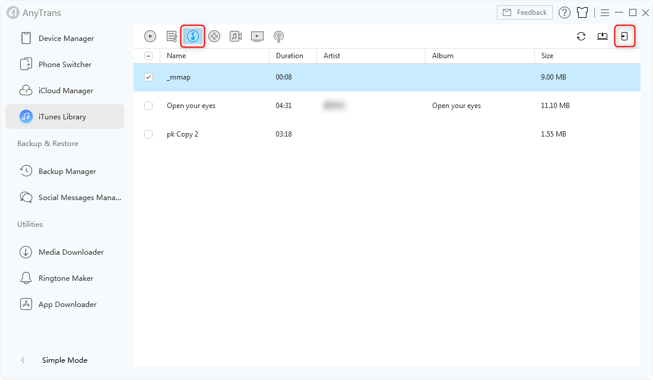
Task: Click the 00:08 duration cell
Action: [x=284, y=77]
